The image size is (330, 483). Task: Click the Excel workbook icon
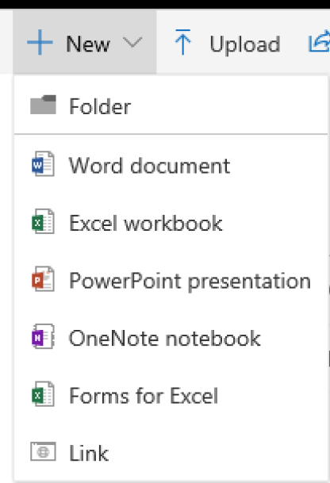(x=43, y=221)
